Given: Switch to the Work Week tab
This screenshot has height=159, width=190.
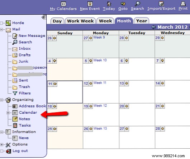Looking at the screenshot, I should click(80, 21).
